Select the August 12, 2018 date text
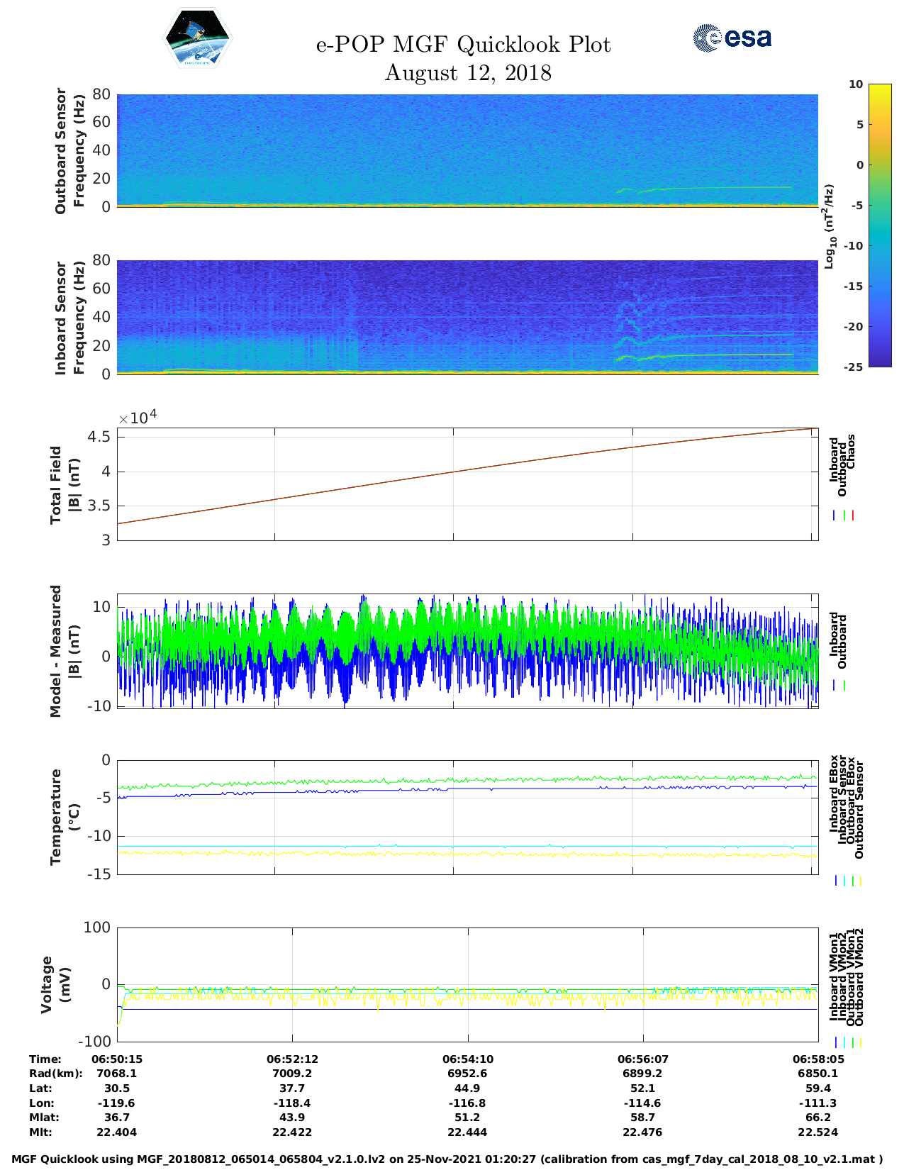 pyautogui.click(x=468, y=73)
